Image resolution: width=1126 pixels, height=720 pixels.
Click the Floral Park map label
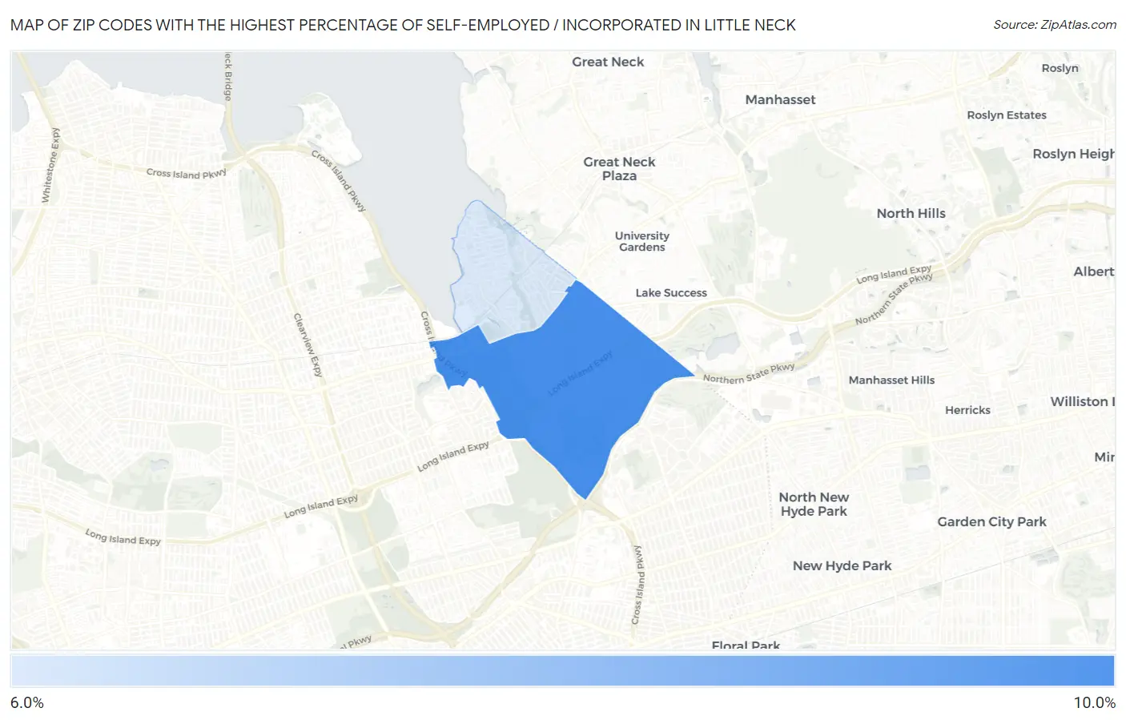(746, 645)
